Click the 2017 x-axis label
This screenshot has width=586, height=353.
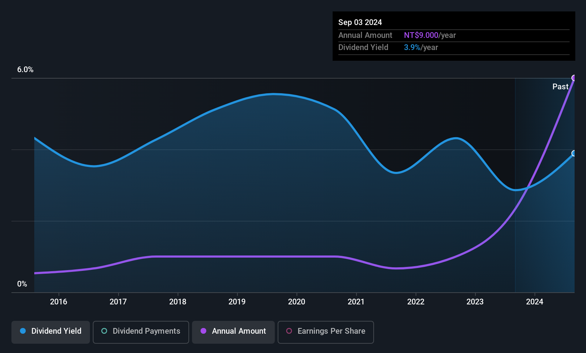point(118,302)
